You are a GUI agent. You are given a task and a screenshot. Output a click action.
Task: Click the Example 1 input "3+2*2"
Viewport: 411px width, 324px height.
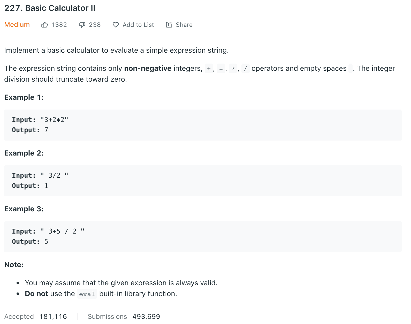54,120
